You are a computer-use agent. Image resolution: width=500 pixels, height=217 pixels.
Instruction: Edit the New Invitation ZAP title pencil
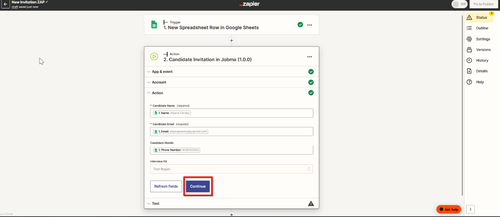pyautogui.click(x=47, y=2)
